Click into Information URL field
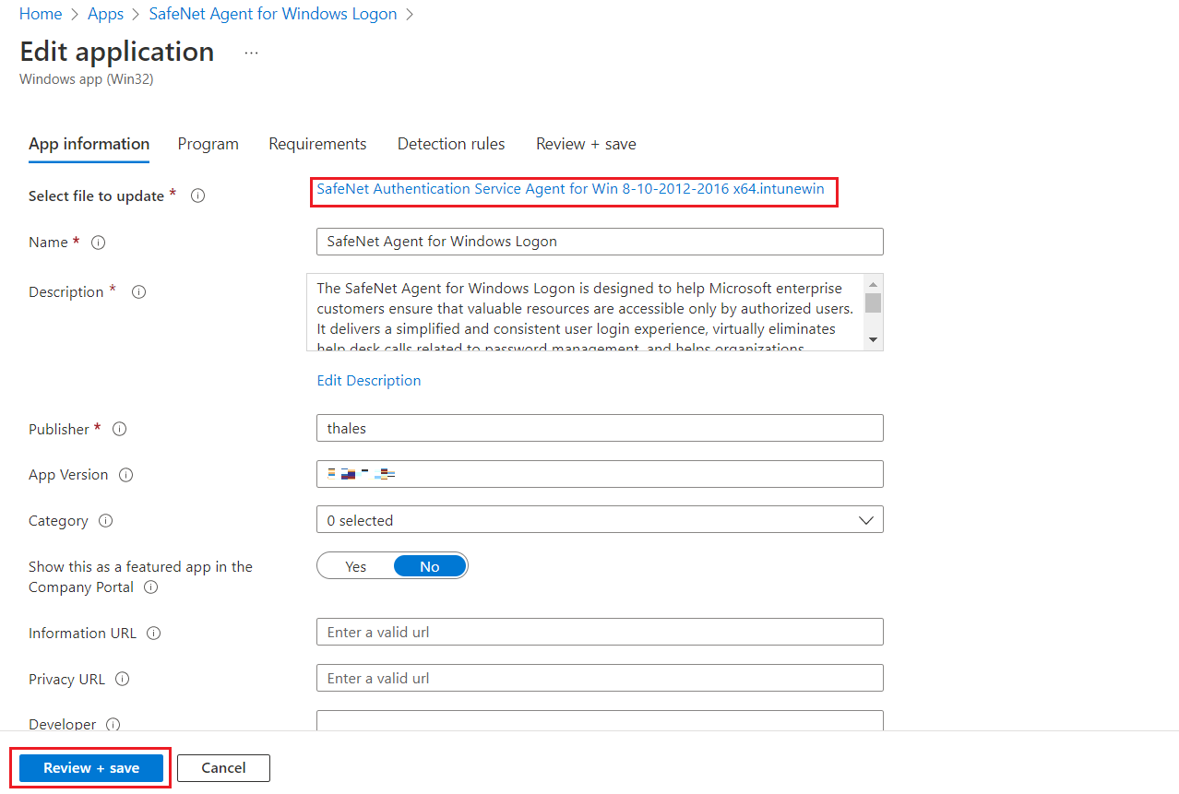 tap(600, 632)
